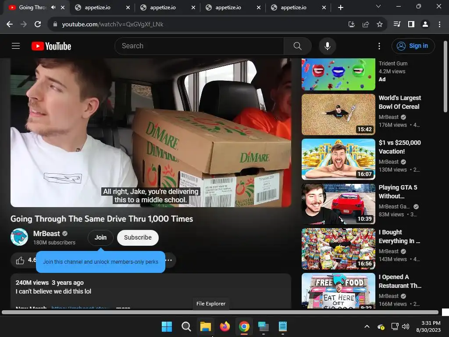Like the video with thumbs-up icon
Viewport: 449px width, 337px height.
click(20, 261)
